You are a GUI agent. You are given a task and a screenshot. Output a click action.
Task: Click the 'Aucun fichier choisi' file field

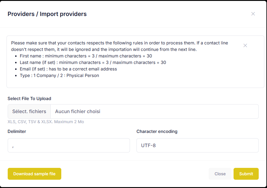click(155, 112)
